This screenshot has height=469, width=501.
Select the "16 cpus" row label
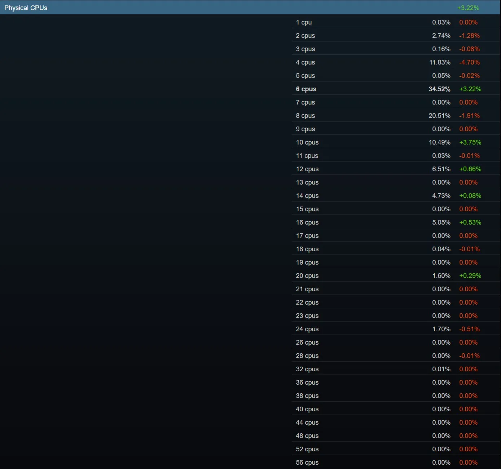pyautogui.click(x=307, y=222)
